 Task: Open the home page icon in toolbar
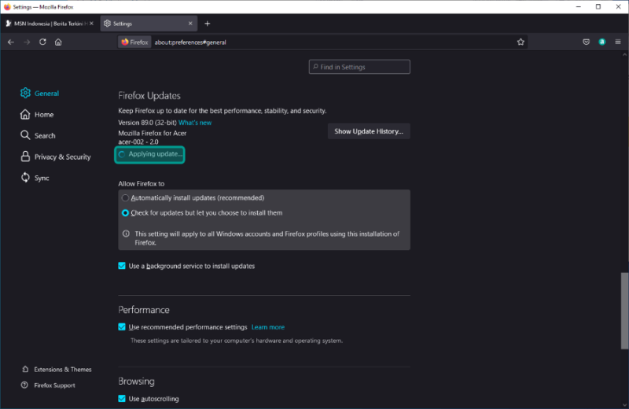point(58,42)
